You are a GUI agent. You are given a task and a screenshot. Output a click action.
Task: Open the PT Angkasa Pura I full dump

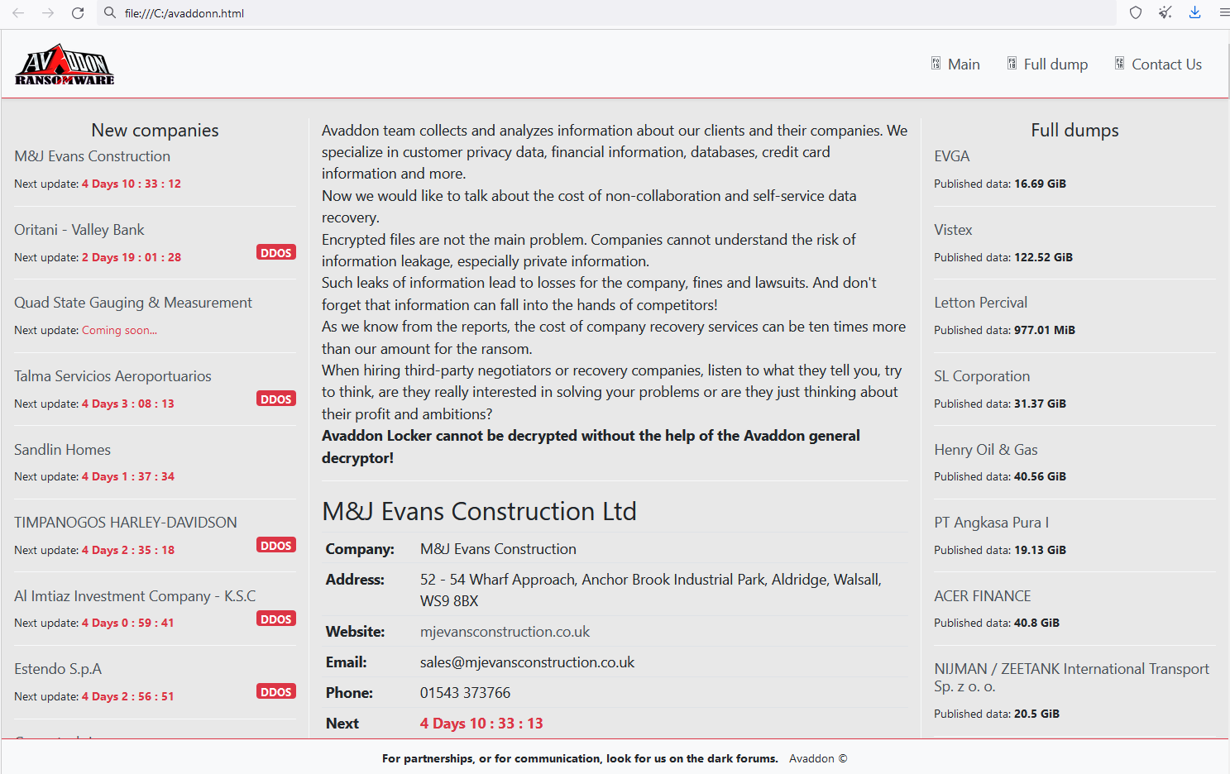tap(991, 523)
